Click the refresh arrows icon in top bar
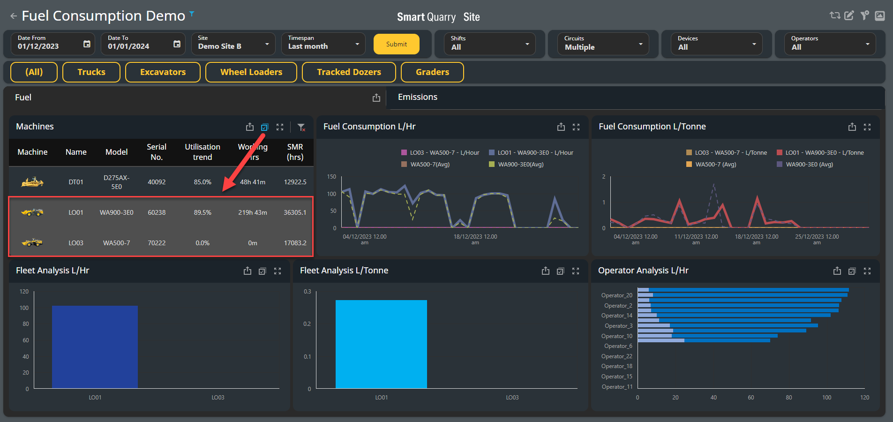 click(835, 15)
